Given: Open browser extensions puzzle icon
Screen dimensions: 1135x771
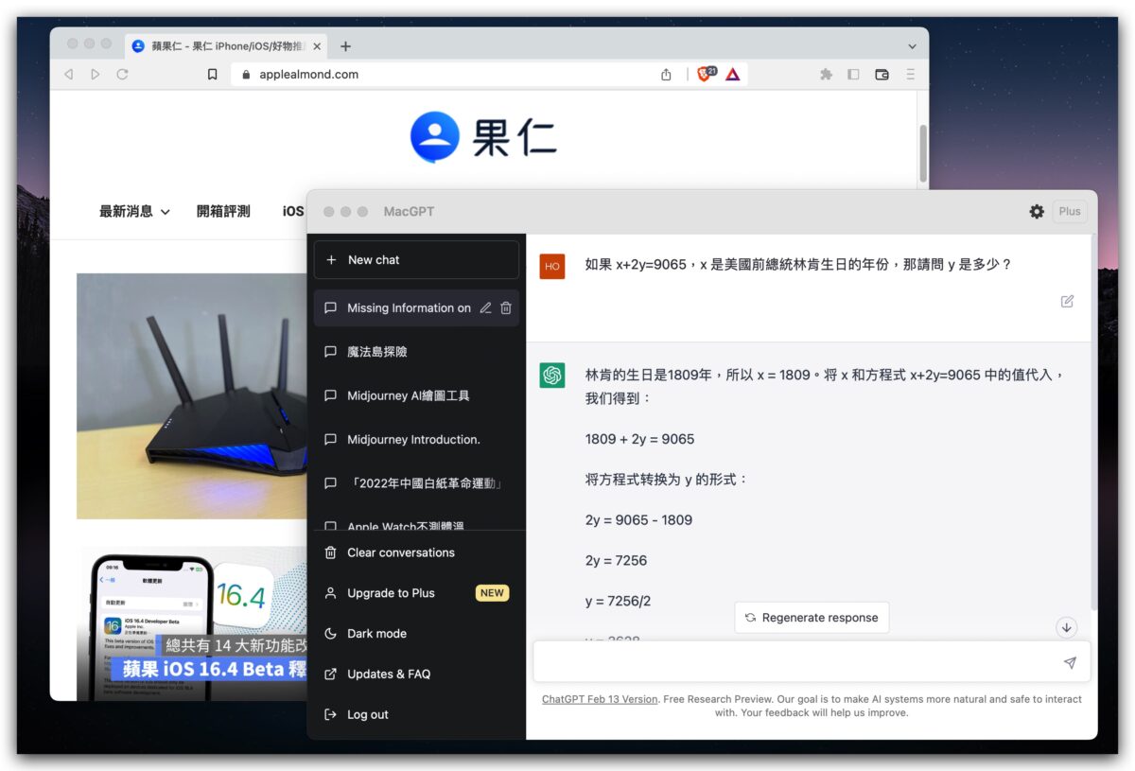Looking at the screenshot, I should pyautogui.click(x=826, y=74).
